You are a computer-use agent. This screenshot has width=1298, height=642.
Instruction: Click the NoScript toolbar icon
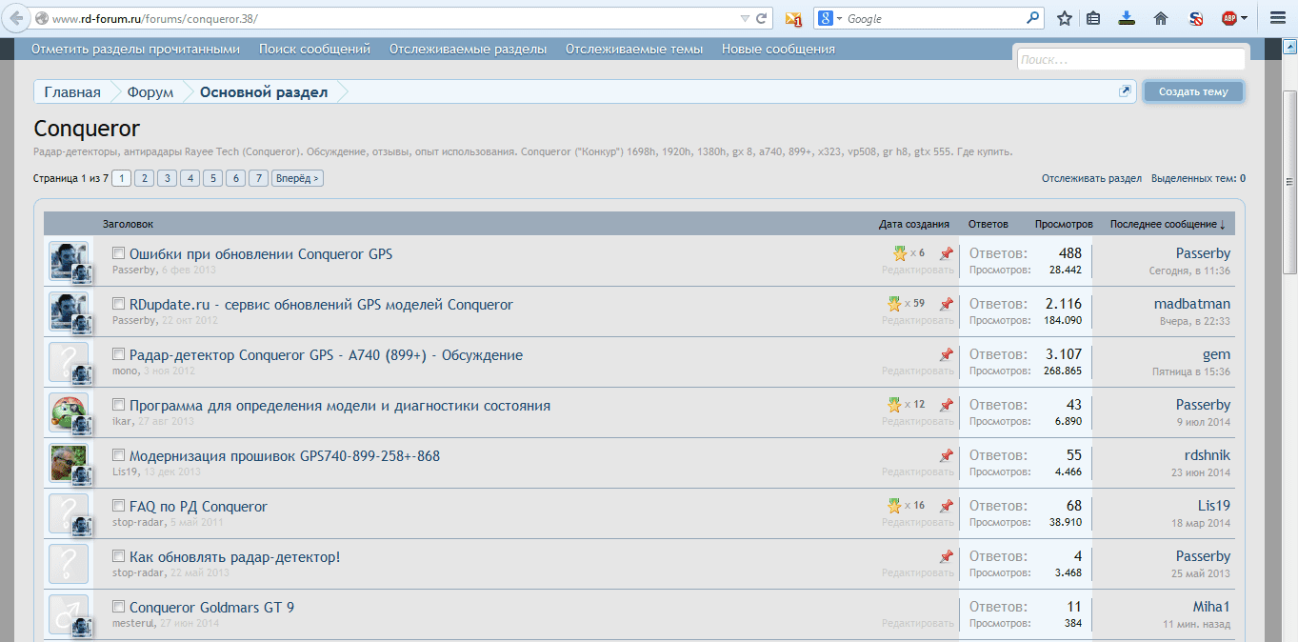pyautogui.click(x=1196, y=18)
